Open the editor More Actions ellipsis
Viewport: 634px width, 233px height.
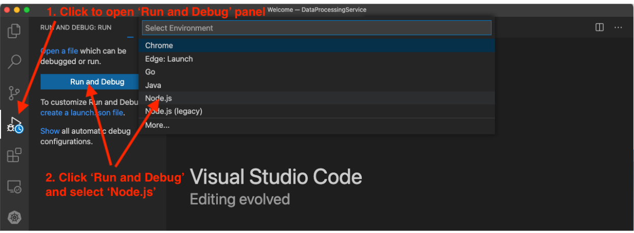[x=618, y=27]
